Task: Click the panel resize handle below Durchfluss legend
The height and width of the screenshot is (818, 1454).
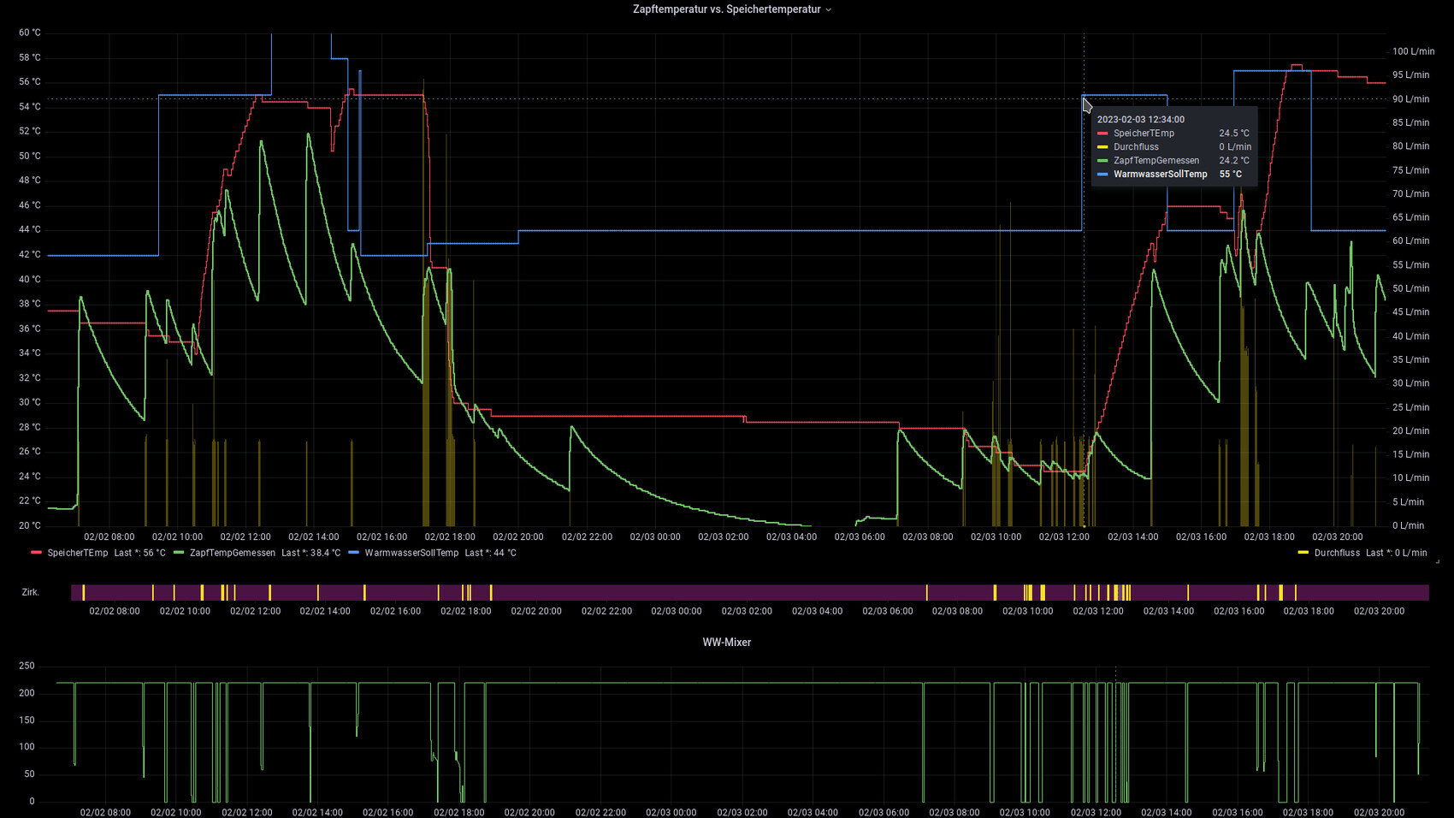Action: pos(1437,562)
